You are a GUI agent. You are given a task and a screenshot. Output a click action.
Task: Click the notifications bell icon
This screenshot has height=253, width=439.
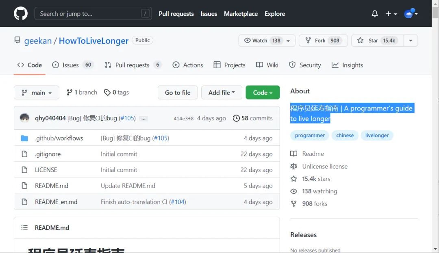375,14
